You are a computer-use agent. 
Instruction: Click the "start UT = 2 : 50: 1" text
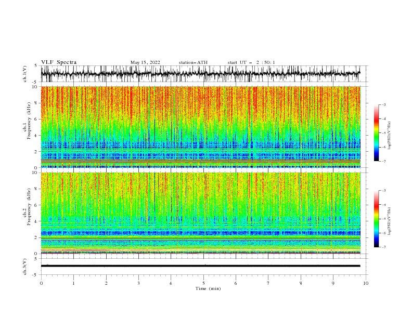coord(251,62)
